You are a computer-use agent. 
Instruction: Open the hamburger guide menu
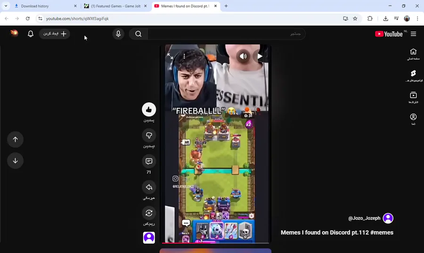click(414, 34)
